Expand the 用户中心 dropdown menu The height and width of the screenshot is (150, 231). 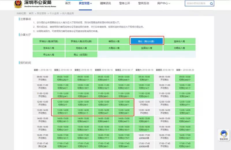click(x=163, y=3)
